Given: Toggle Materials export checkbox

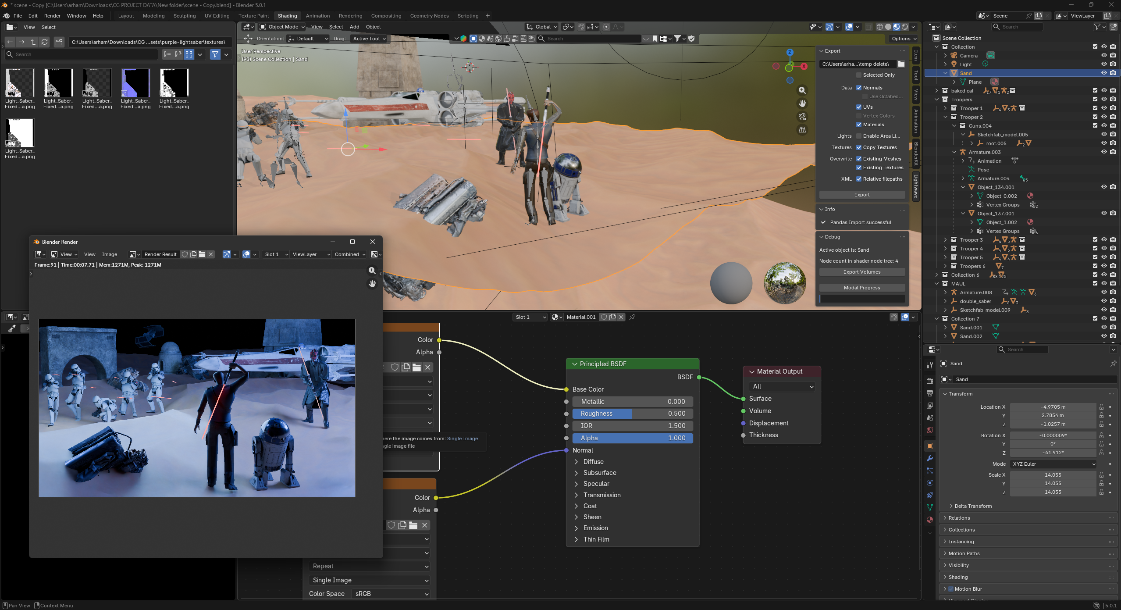Looking at the screenshot, I should tap(859, 125).
